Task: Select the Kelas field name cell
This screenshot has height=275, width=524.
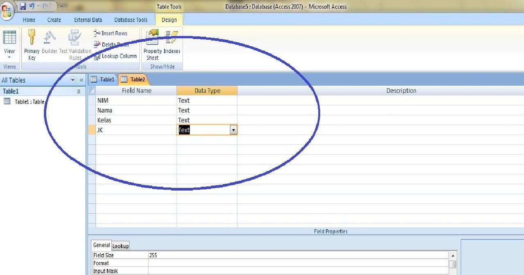Action: [136, 120]
